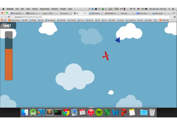Switch to The Void Deck tab

[17, 13]
